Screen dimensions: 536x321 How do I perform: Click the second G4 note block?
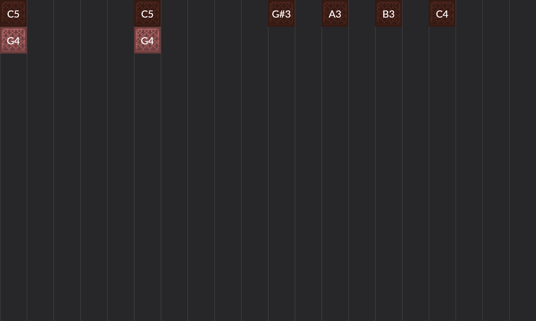(x=147, y=40)
